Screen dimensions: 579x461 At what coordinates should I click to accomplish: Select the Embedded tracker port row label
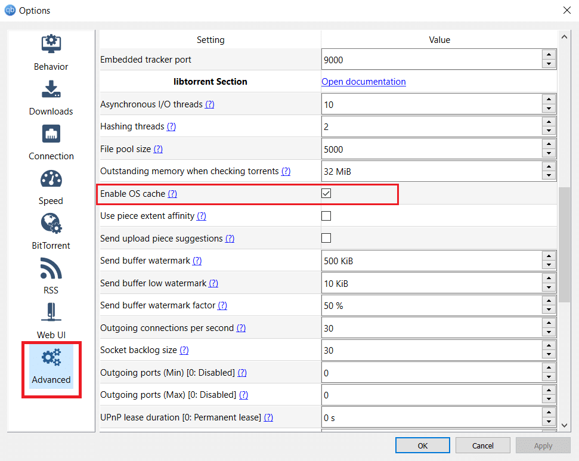point(145,60)
